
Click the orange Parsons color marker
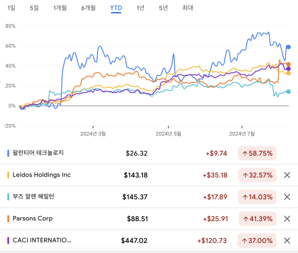(8, 219)
